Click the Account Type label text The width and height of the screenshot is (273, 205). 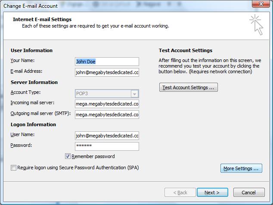(26, 93)
